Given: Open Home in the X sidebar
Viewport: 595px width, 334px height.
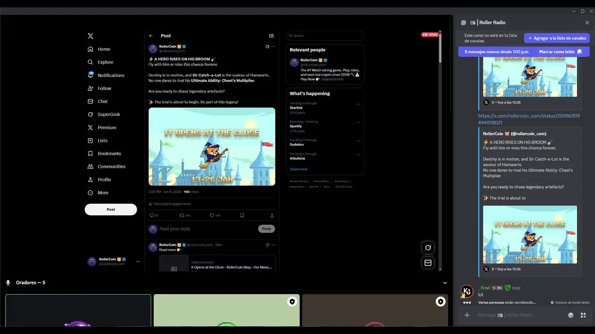Looking at the screenshot, I should pyautogui.click(x=99, y=49).
